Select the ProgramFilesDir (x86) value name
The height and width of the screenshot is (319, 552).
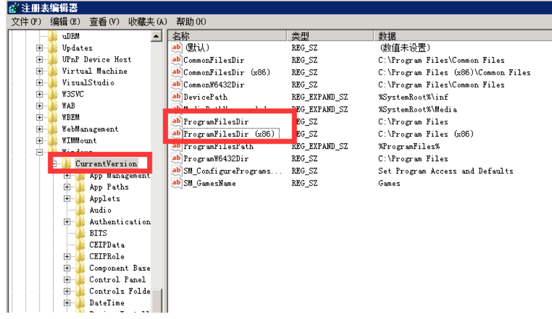230,134
